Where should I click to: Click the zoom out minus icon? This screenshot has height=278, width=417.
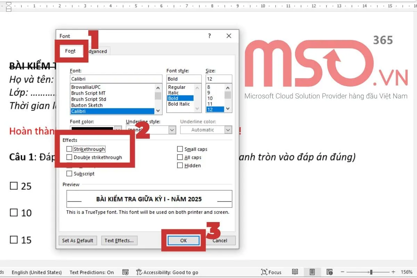pyautogui.click(x=342, y=272)
